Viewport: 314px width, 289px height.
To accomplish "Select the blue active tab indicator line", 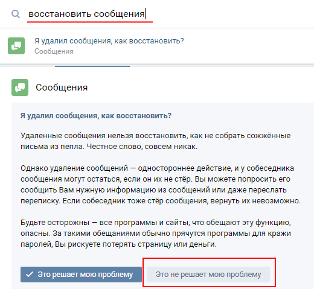I will click(92, 66).
